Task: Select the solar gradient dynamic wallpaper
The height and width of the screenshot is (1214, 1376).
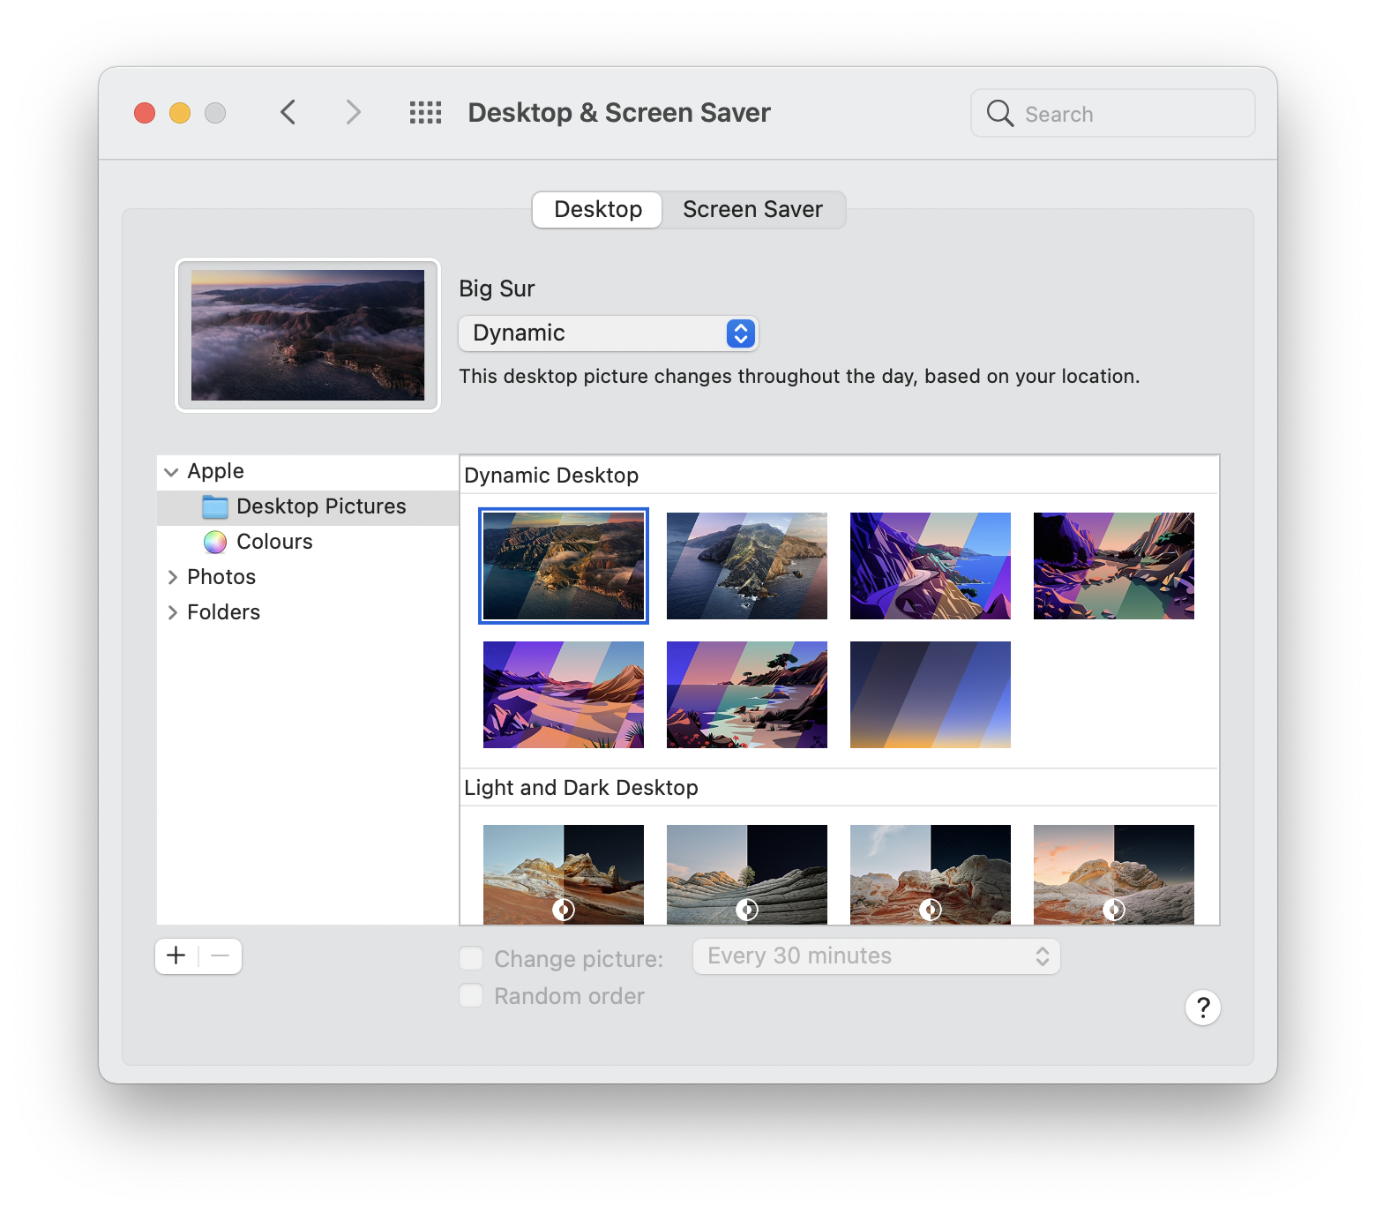Action: [x=931, y=694]
